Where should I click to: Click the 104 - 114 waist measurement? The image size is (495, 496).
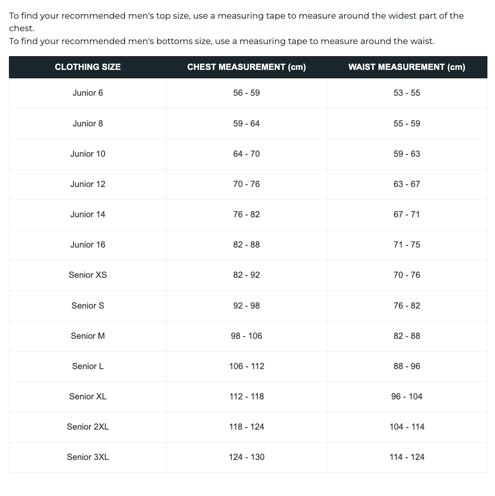407,427
